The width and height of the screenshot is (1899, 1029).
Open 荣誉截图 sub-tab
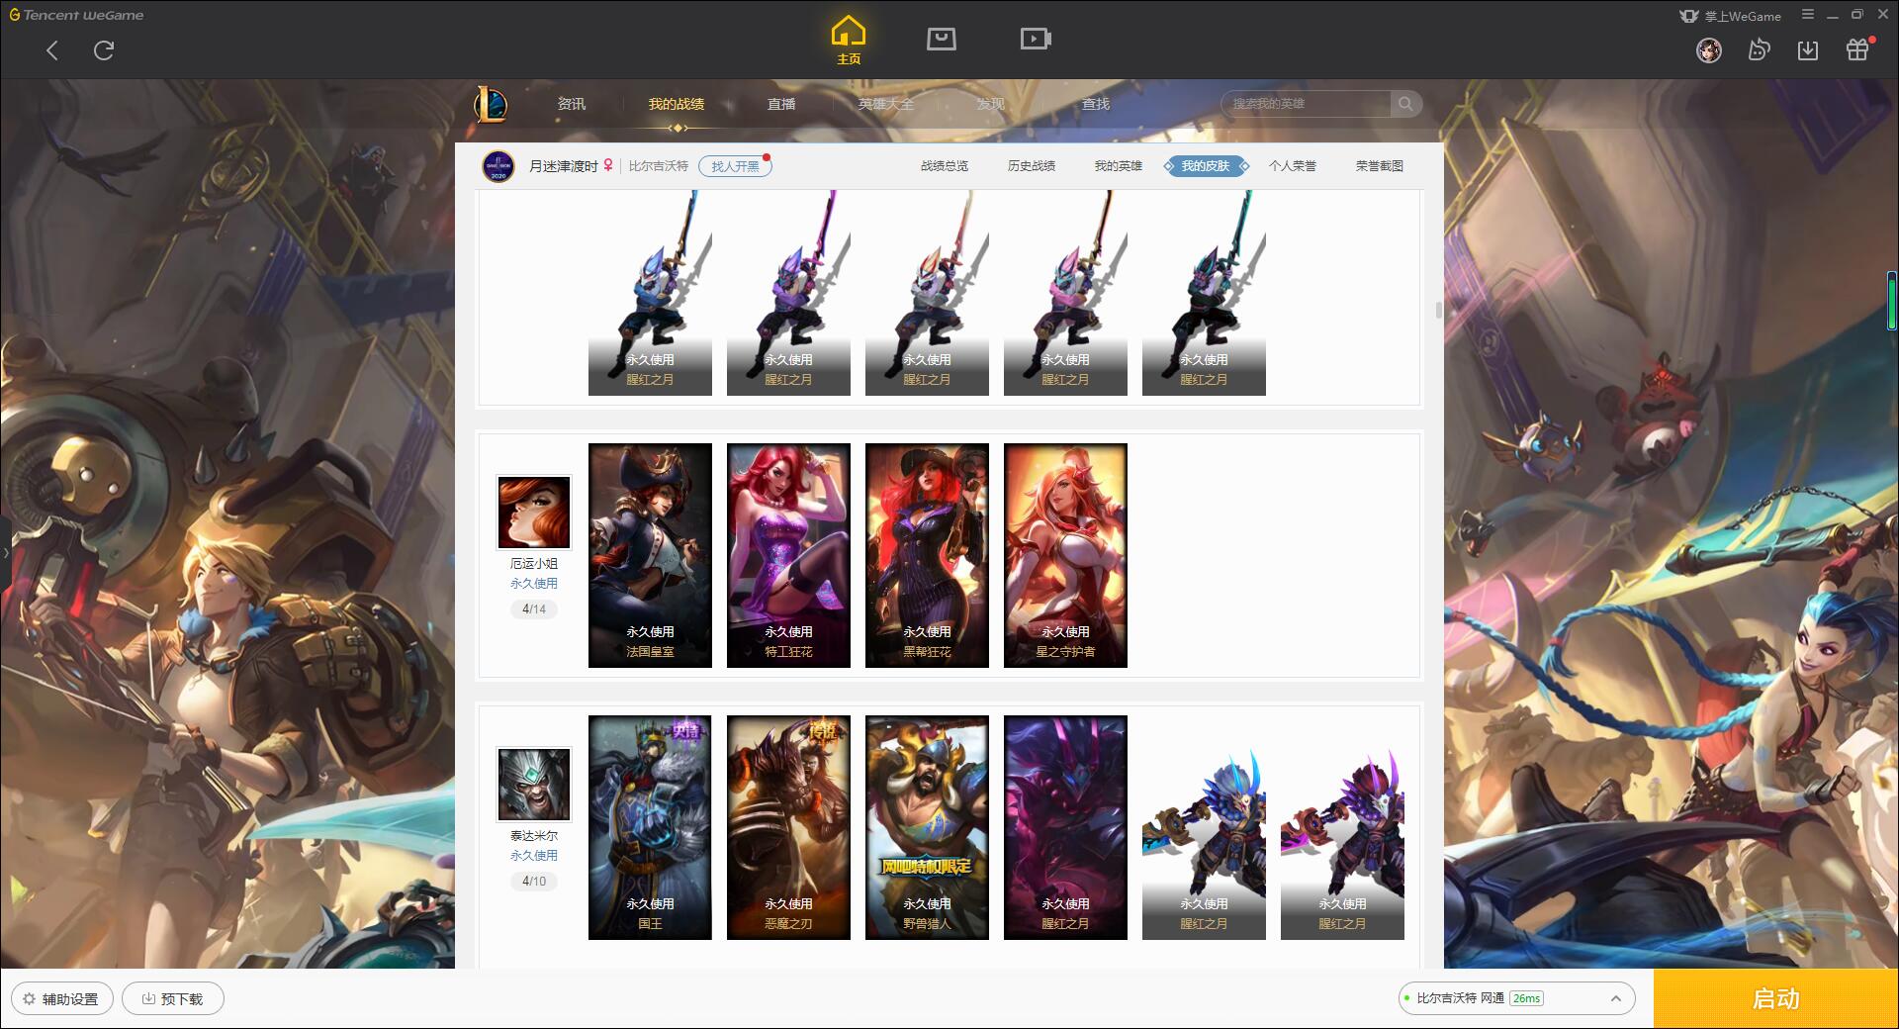pyautogui.click(x=1380, y=166)
